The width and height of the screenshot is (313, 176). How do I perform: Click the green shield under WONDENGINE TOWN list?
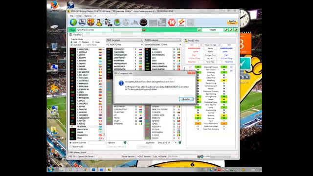(x=179, y=142)
